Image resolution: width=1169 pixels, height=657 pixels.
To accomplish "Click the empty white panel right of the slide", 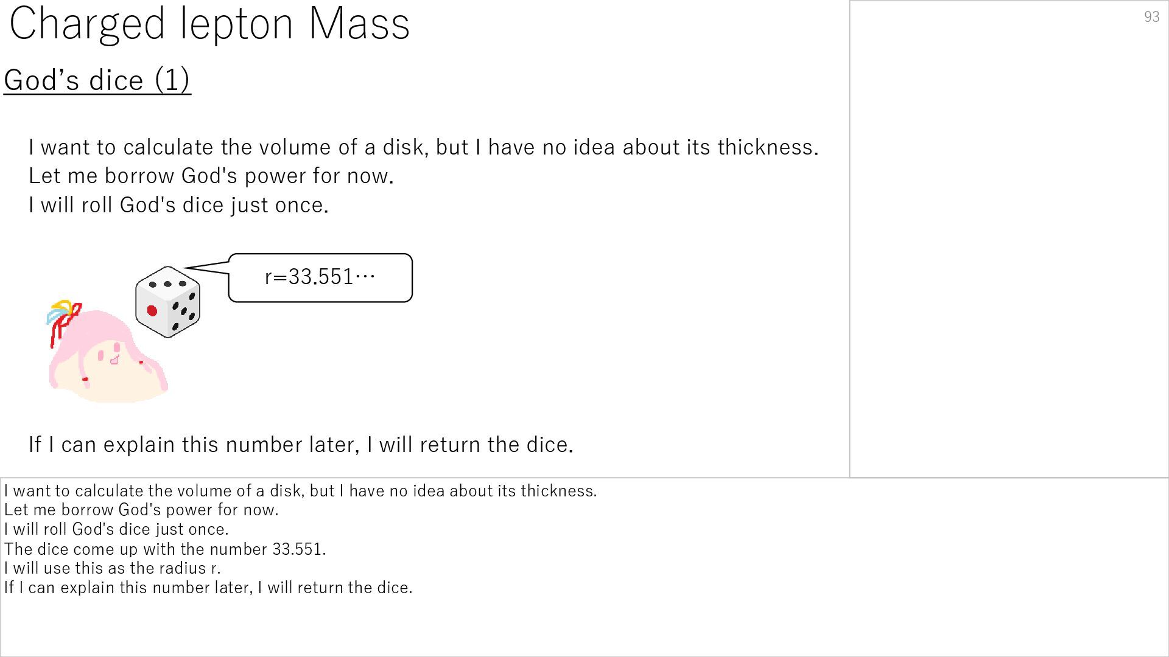I will 1008,243.
